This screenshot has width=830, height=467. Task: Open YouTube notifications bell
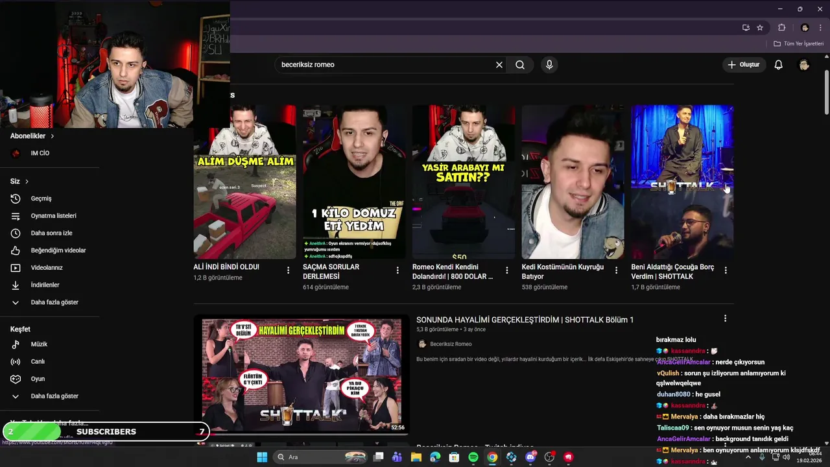click(779, 65)
